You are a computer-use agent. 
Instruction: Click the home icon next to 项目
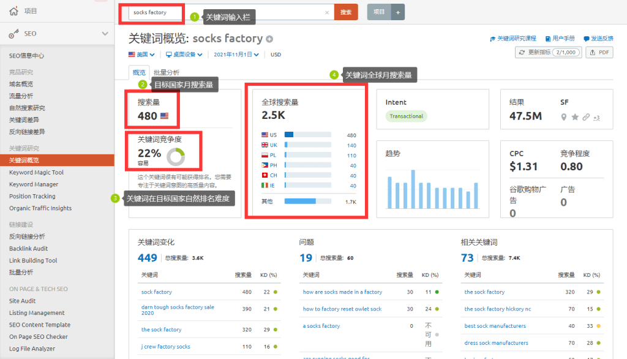(13, 11)
